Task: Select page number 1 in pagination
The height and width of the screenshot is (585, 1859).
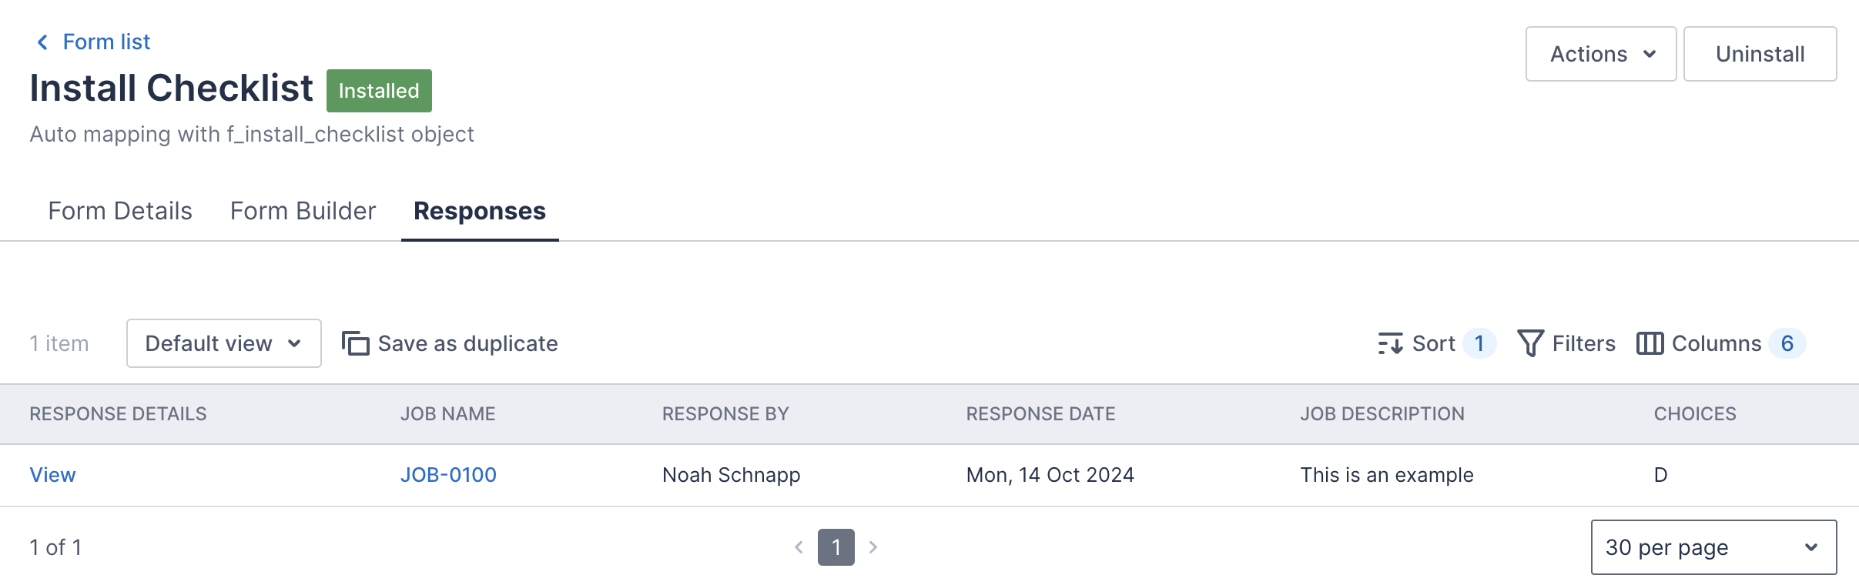Action: coord(836,547)
